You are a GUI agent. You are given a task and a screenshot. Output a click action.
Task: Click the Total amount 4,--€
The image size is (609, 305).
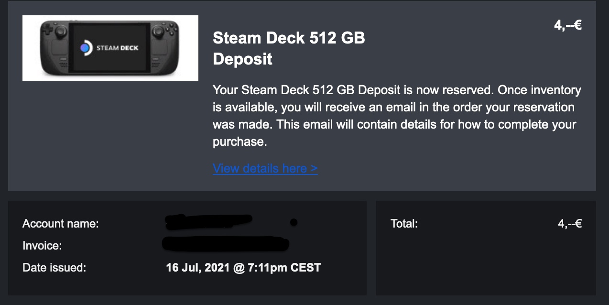coord(569,223)
